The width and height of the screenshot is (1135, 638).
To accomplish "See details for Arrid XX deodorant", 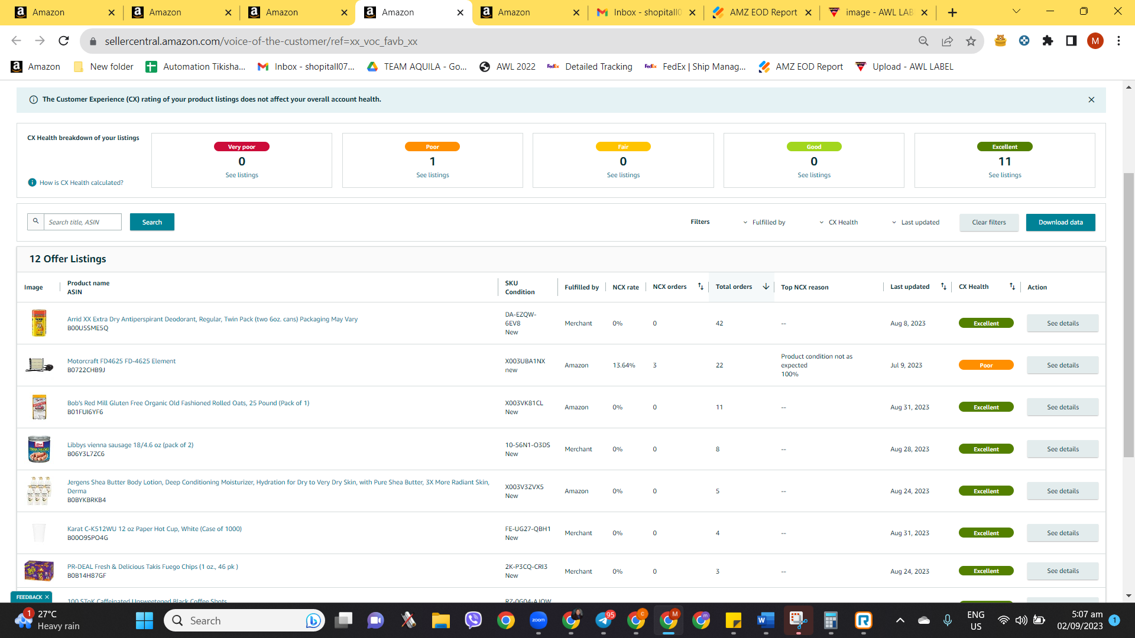I will point(1062,323).
